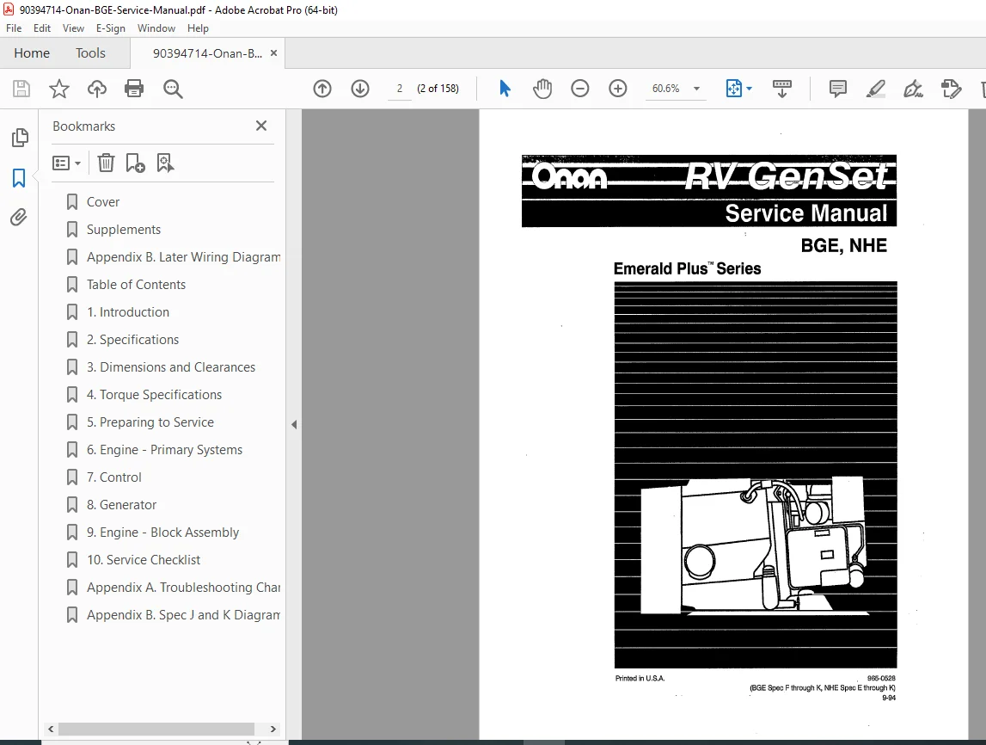
Task: Click the upload to cloud icon
Action: tap(97, 89)
